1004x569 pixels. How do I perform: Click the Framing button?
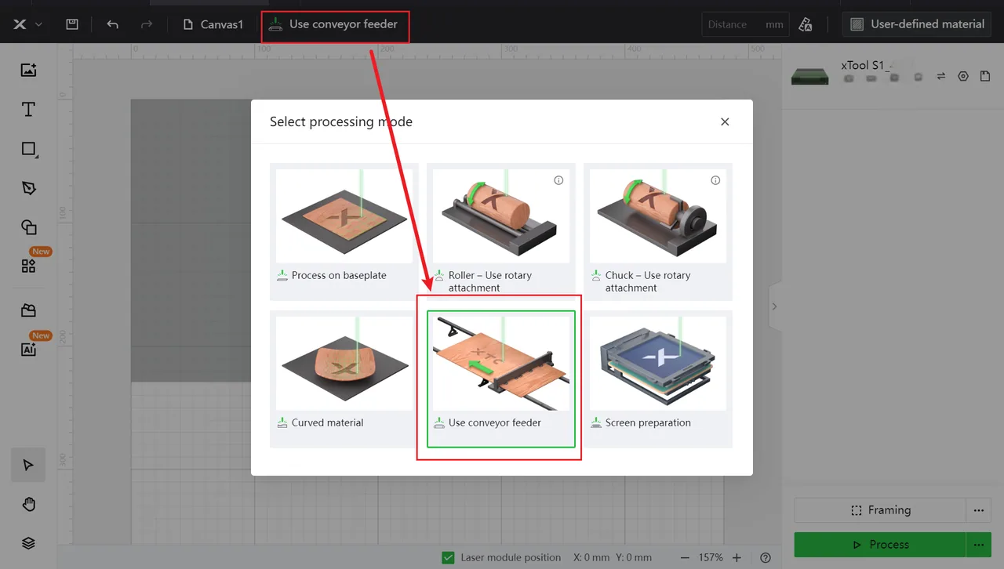pos(880,510)
